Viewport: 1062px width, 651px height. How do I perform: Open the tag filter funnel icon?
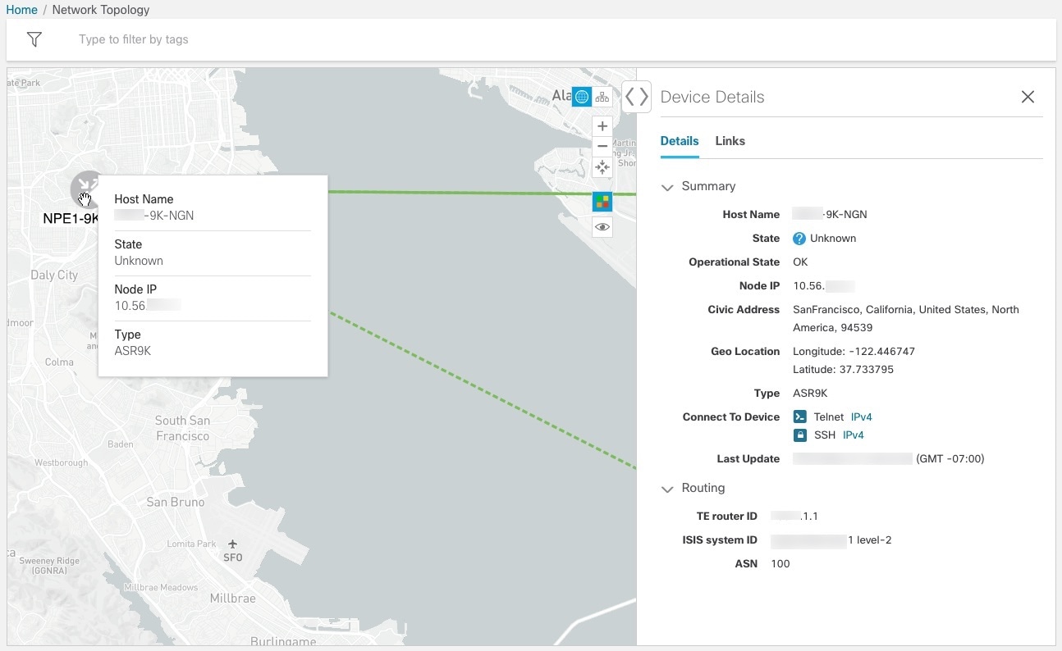coord(34,39)
